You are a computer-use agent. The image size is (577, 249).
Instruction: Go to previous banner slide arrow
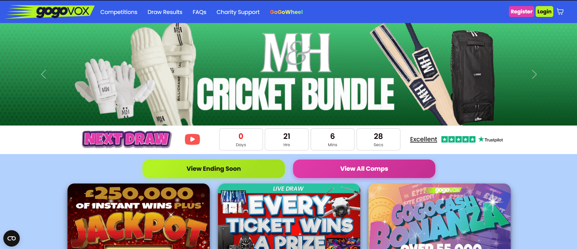[43, 74]
